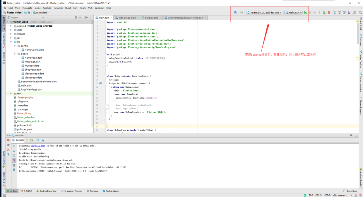The image size is (363, 197).
Task: Open the Build Variants side panel
Action: coord(4,159)
